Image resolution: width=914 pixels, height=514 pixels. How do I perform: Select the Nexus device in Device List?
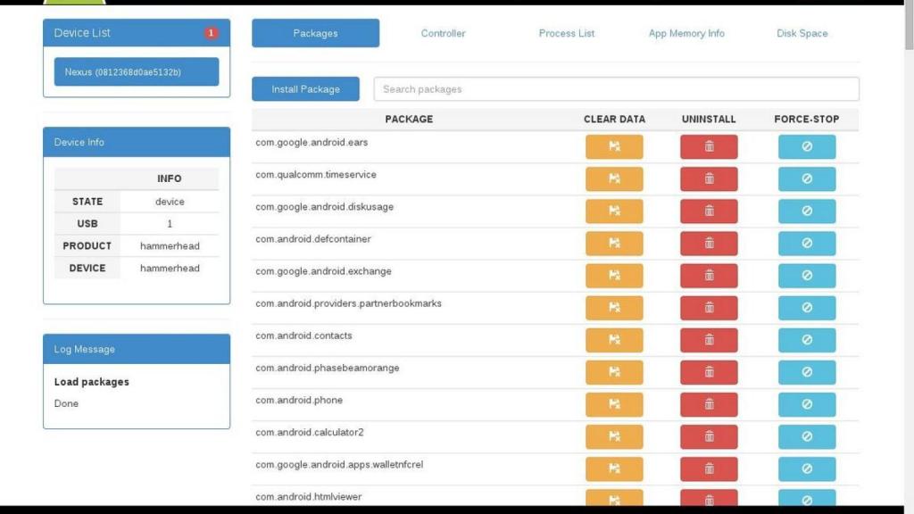136,71
